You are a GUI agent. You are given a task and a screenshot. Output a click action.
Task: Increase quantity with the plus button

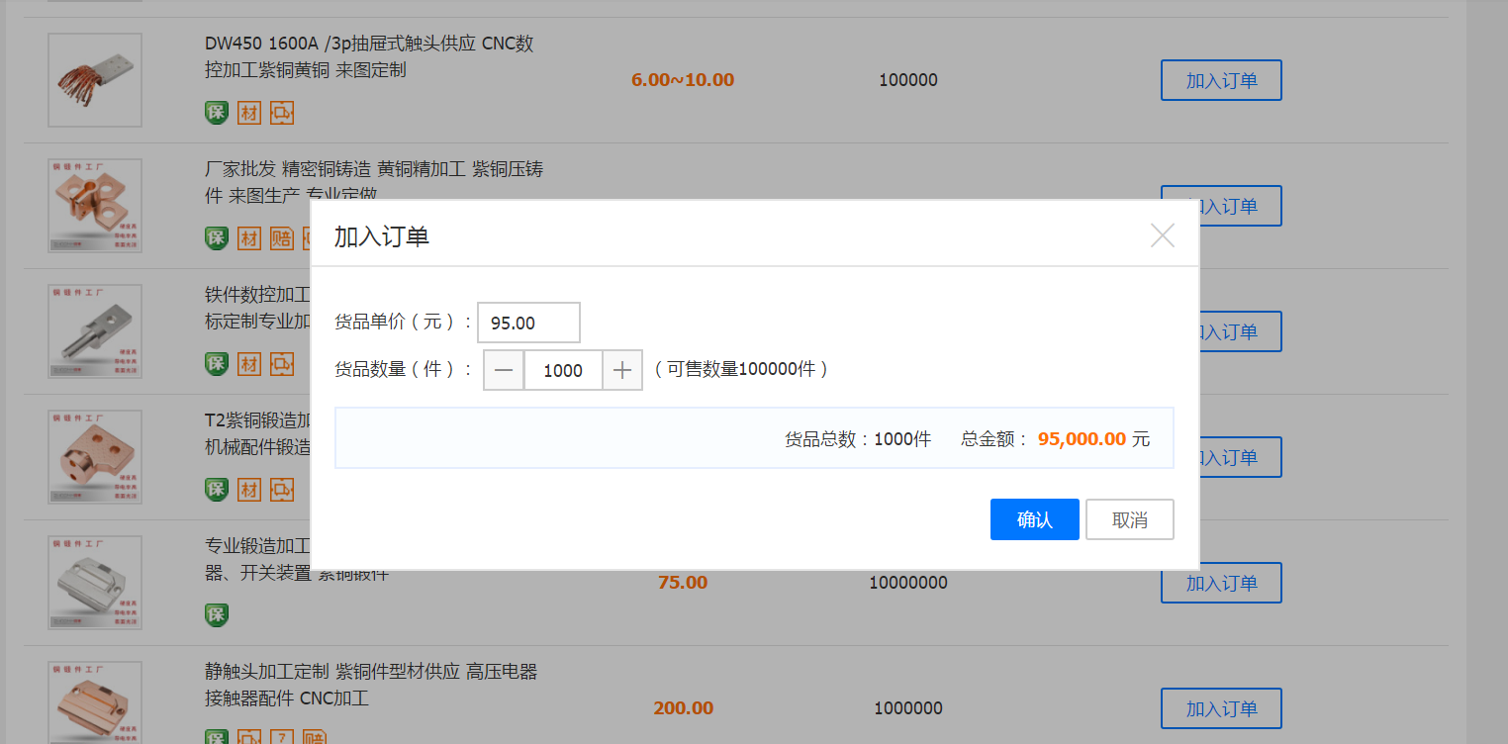click(622, 370)
